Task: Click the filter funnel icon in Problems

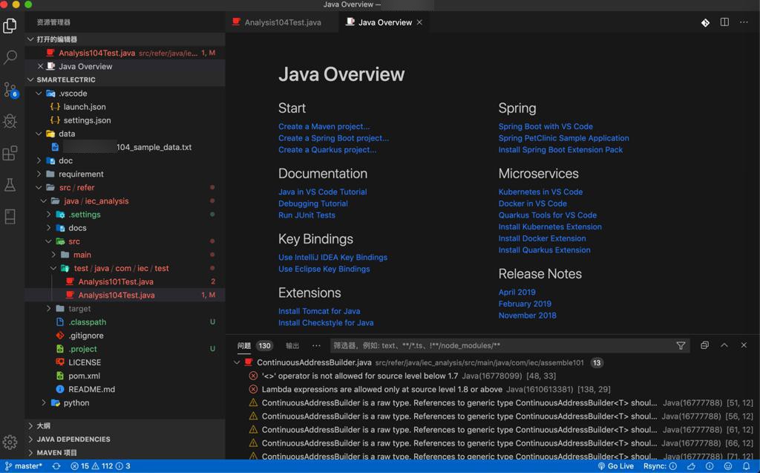Action: 681,345
